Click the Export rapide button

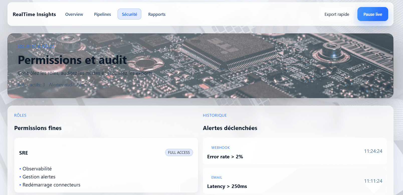pos(337,14)
